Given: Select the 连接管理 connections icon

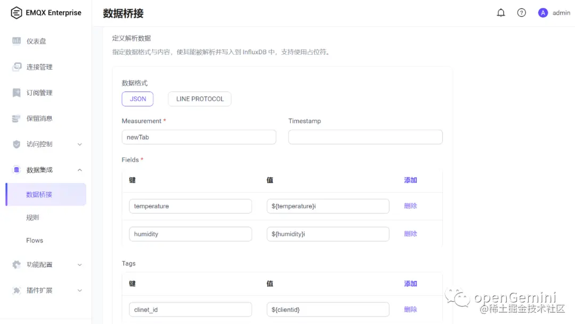Looking at the screenshot, I should 18,67.
